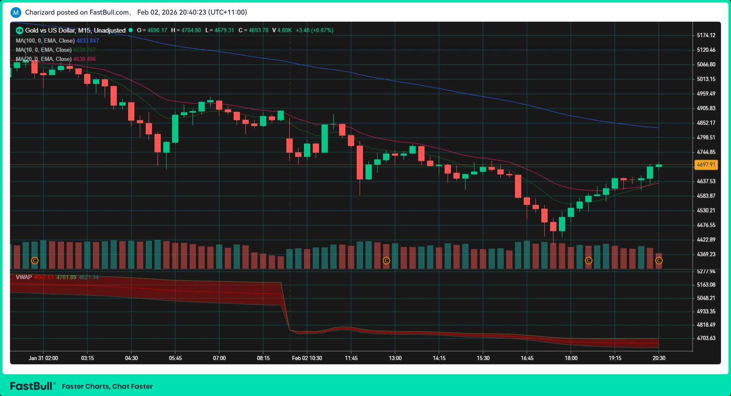Click the Charizard posted on FastBull.com text
Image resolution: width=731 pixels, height=396 pixels.
click(77, 13)
